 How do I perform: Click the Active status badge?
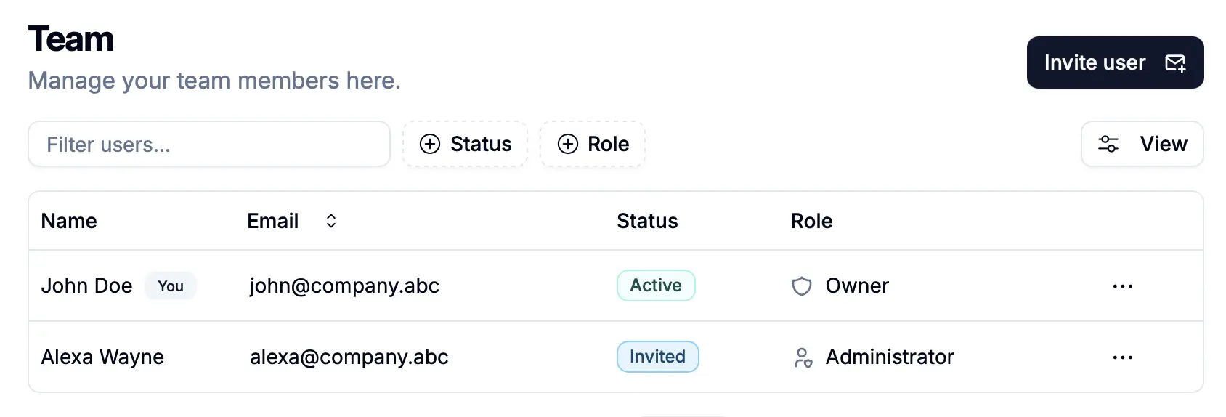pyautogui.click(x=655, y=286)
